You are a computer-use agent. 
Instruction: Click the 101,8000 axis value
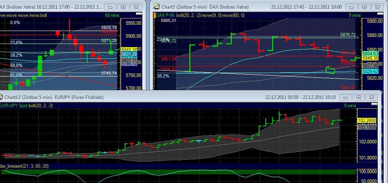coord(368,158)
